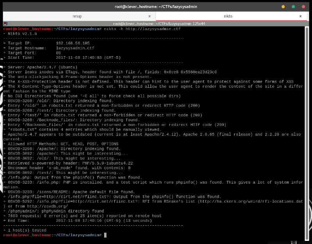Close the nmap tab
The width and height of the screenshot is (312, 244).
click(x=150, y=16)
